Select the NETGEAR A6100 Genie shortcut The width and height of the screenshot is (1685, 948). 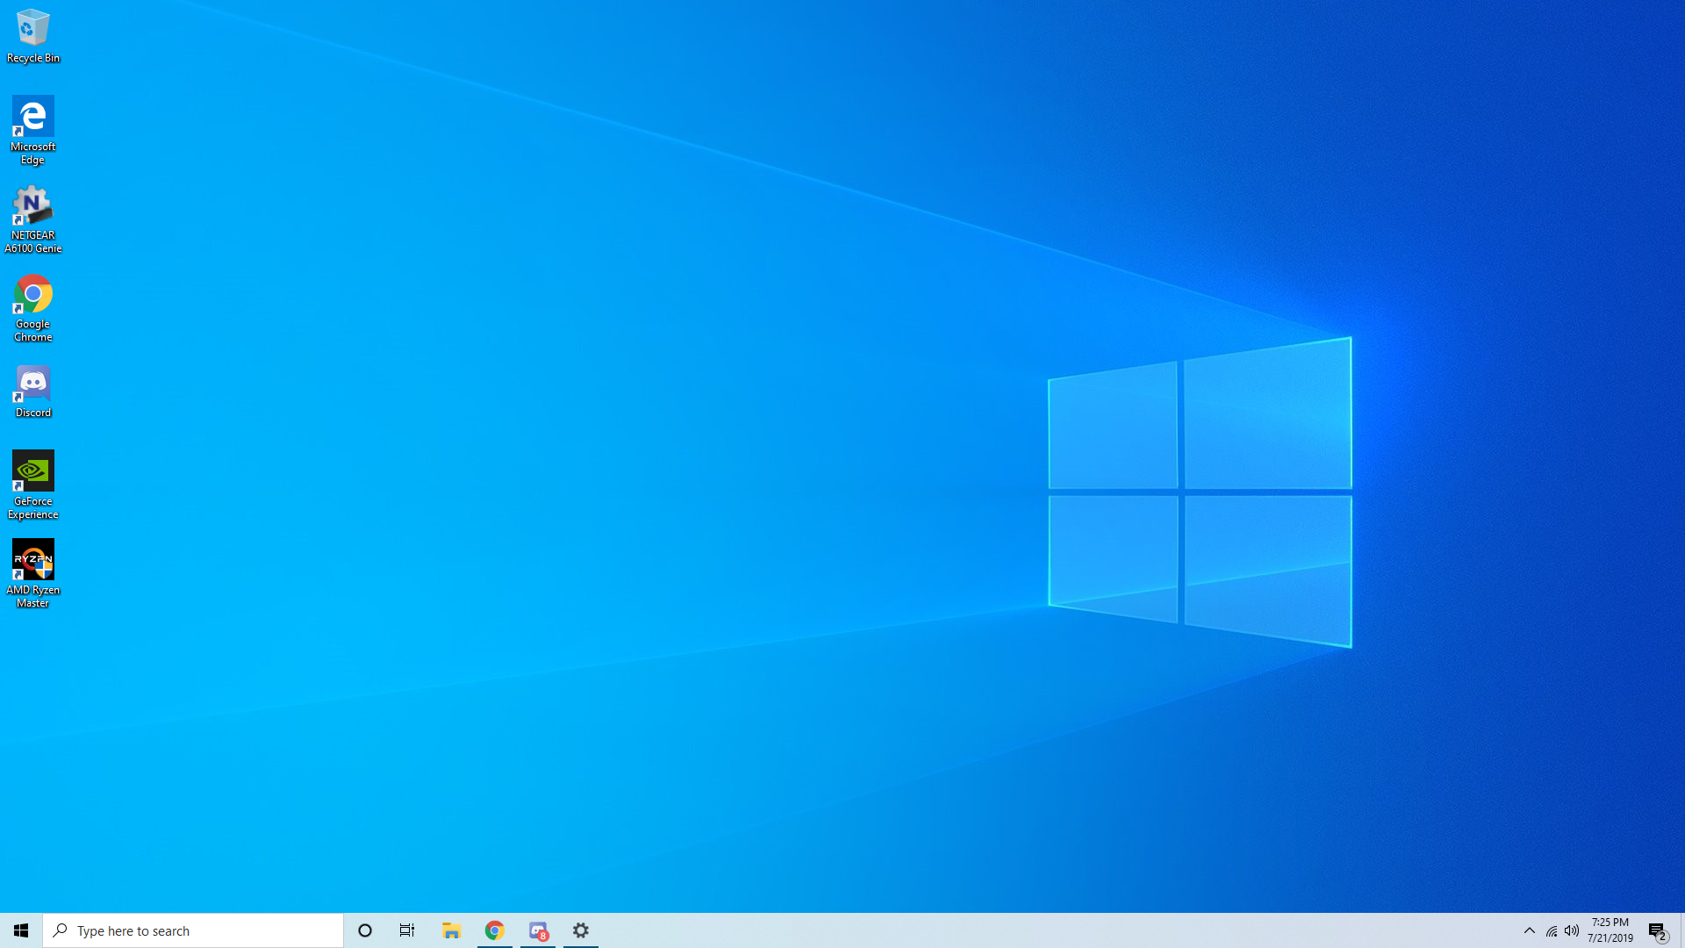[x=32, y=219]
